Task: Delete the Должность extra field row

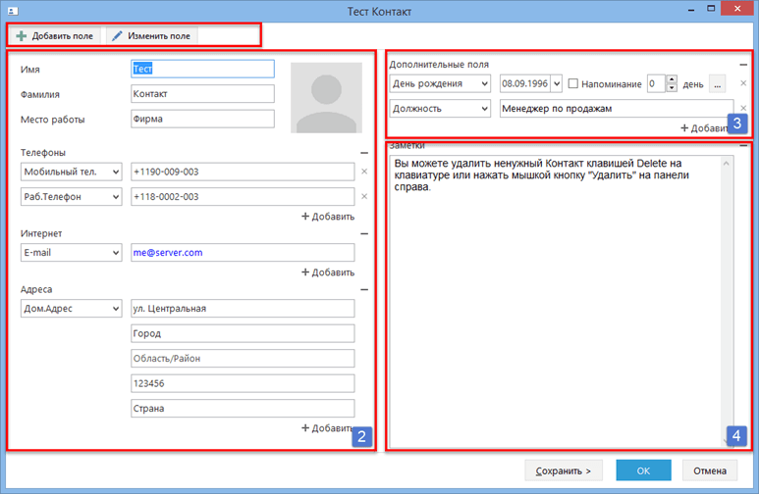Action: [x=743, y=108]
